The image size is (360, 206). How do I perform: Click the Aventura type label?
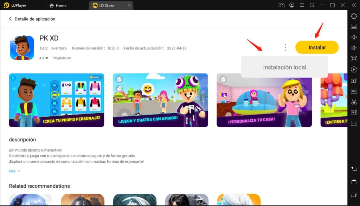click(x=59, y=48)
